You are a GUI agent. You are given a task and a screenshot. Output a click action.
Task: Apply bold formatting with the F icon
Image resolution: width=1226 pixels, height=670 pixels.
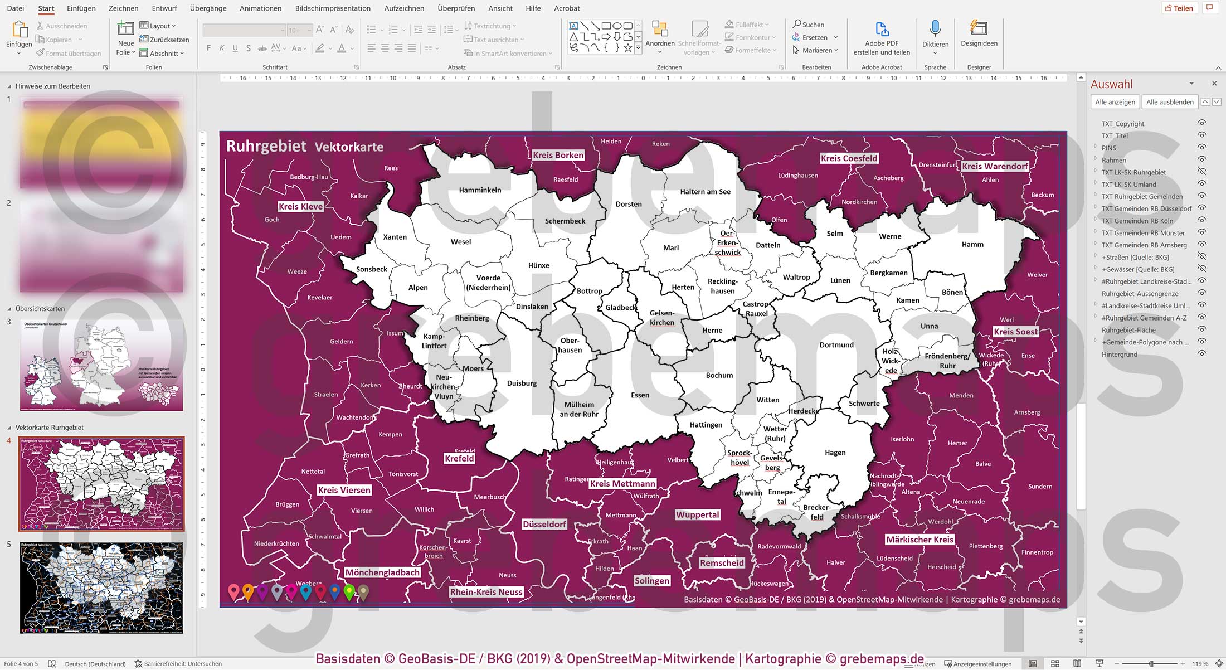pyautogui.click(x=208, y=48)
